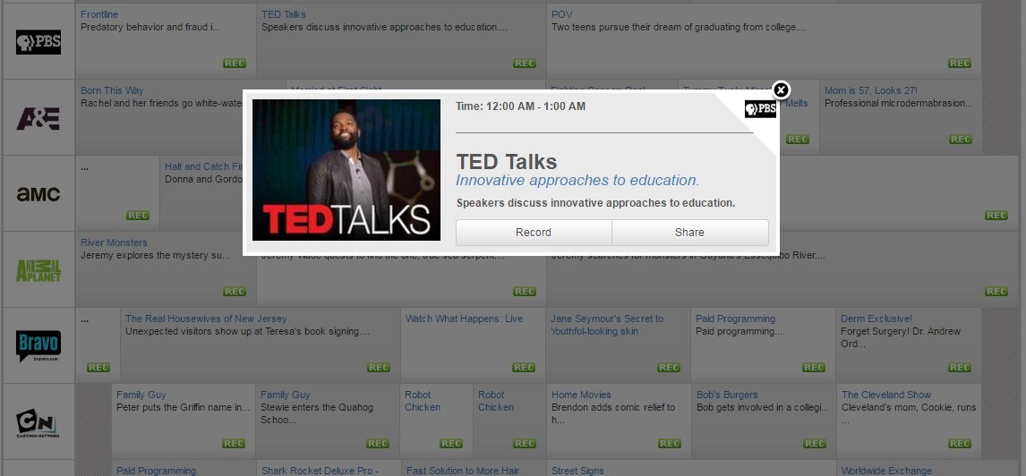Open the Frontline listing

[x=99, y=14]
